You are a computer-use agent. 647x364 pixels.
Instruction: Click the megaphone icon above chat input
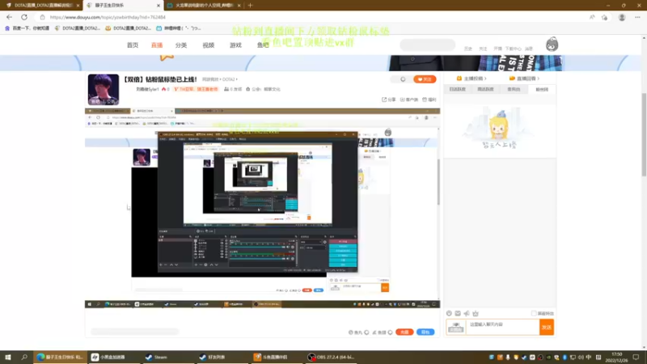467,314
